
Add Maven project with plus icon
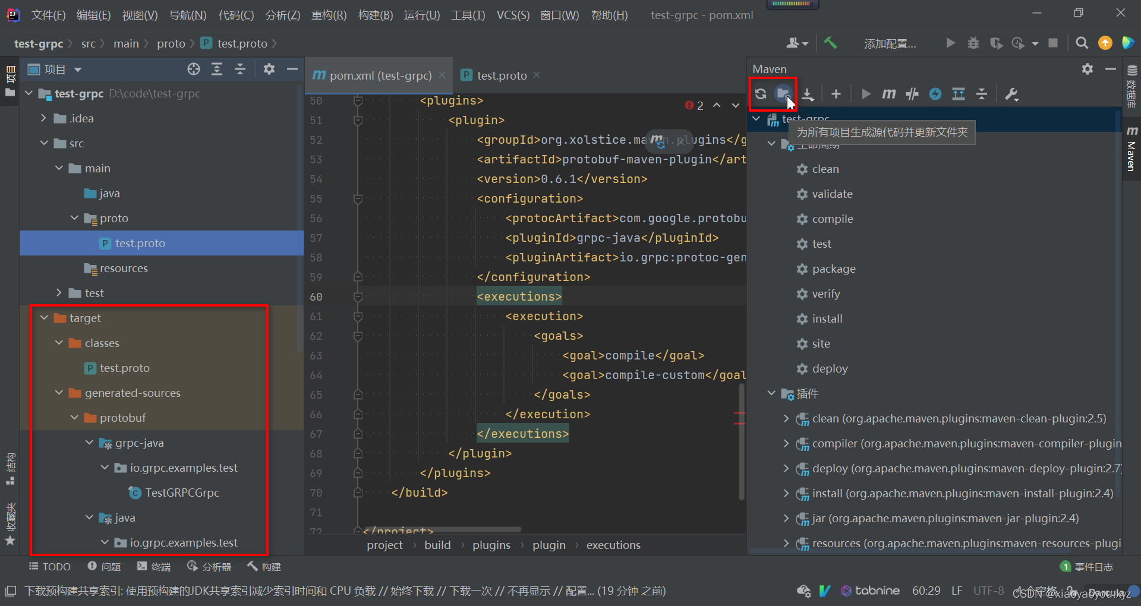click(x=836, y=94)
